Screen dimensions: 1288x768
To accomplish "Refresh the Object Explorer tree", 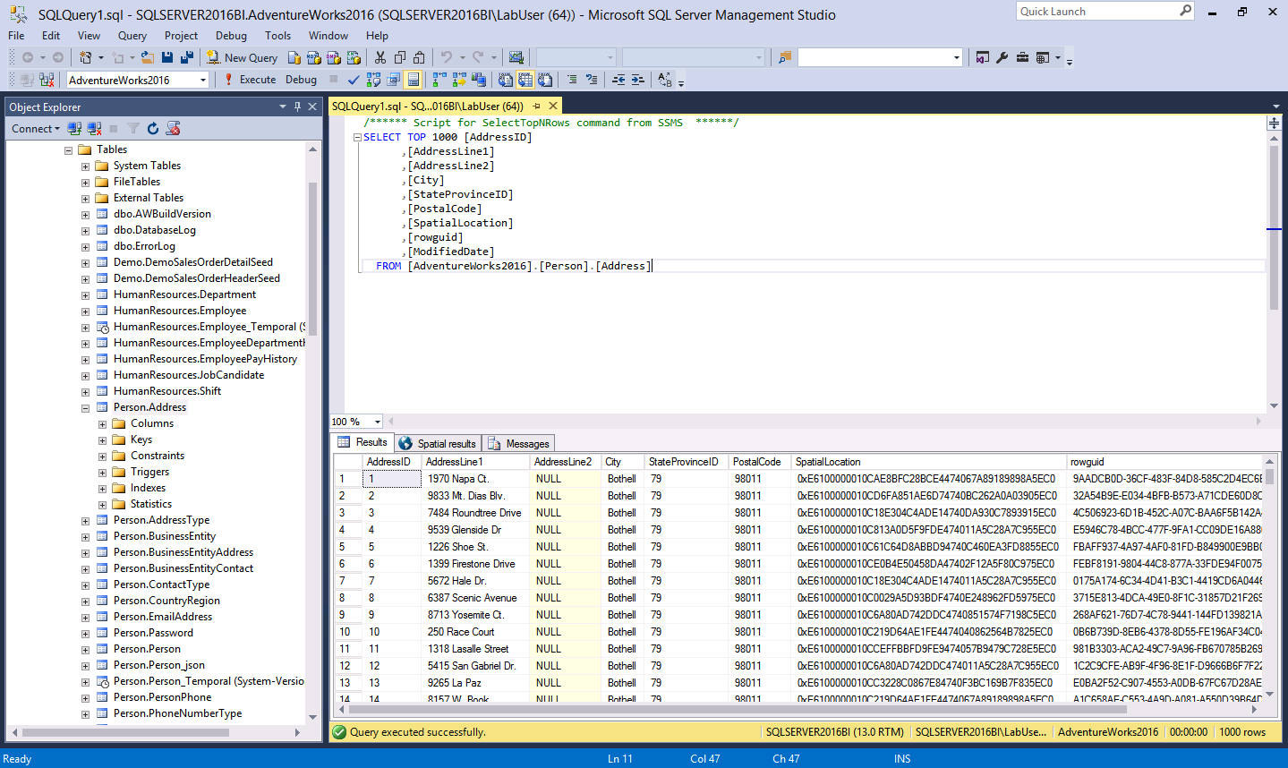I will (153, 129).
